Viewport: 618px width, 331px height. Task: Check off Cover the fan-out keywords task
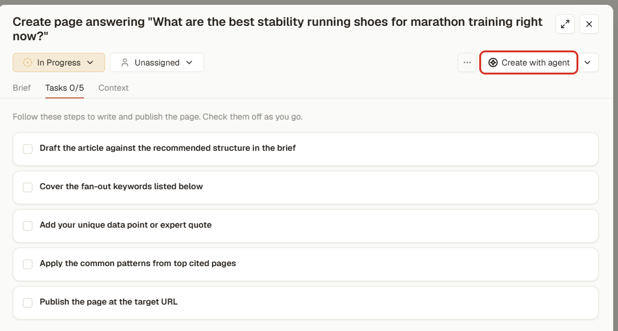point(28,187)
